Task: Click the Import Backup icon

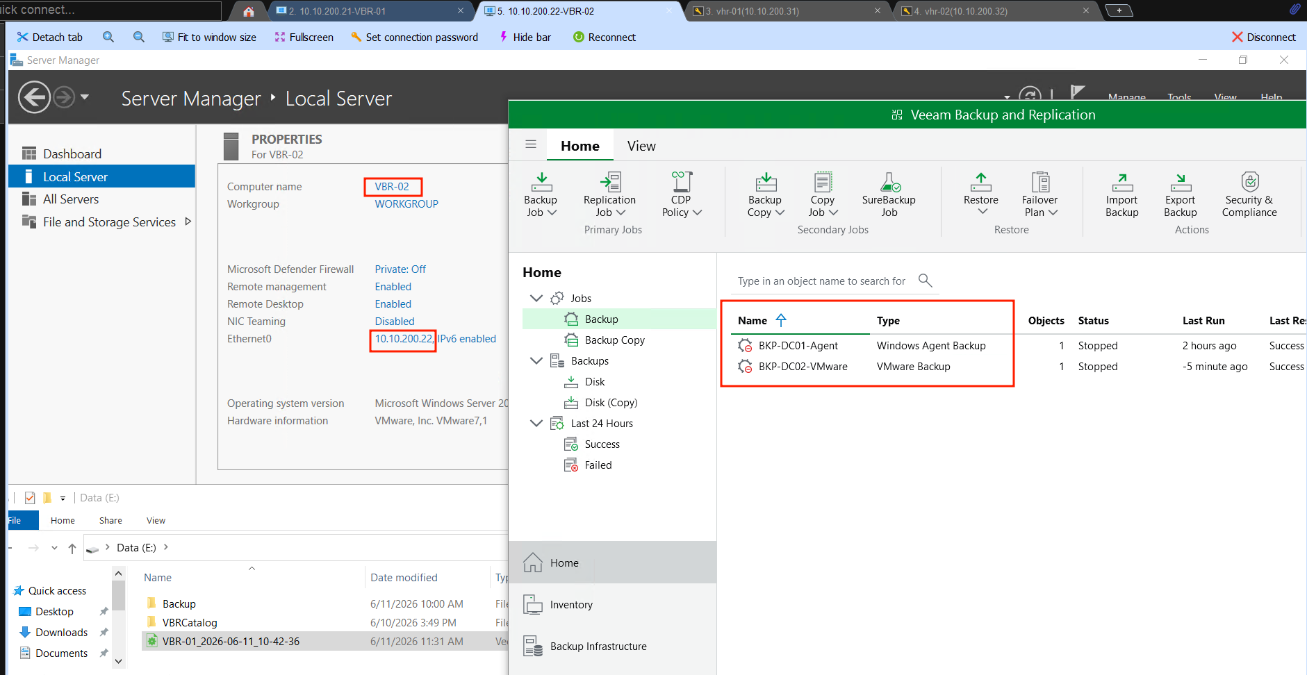Action: pyautogui.click(x=1122, y=182)
